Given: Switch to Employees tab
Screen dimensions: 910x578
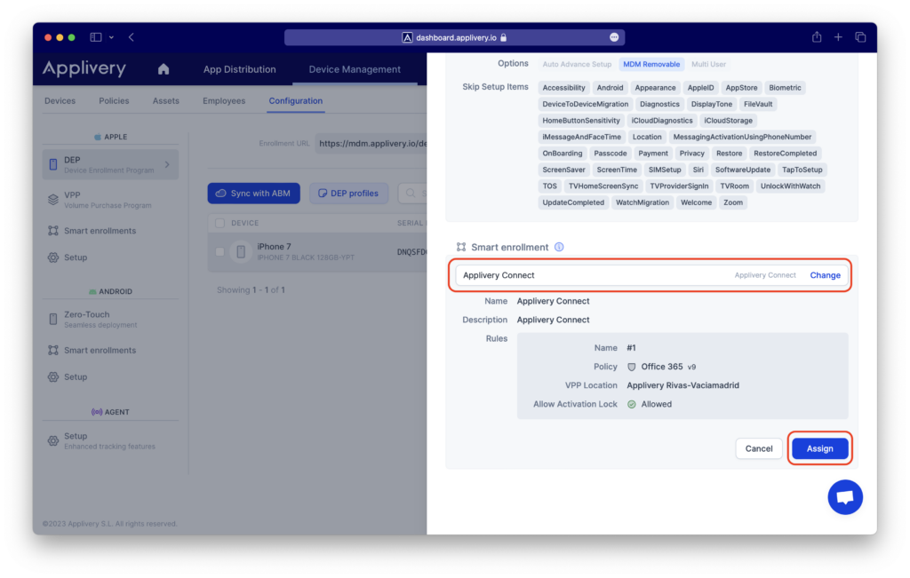Looking at the screenshot, I should click(224, 100).
